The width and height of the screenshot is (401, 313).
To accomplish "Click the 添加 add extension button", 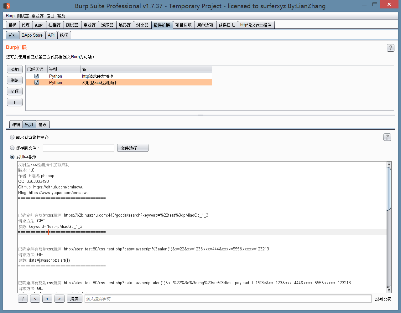I will 15,69.
